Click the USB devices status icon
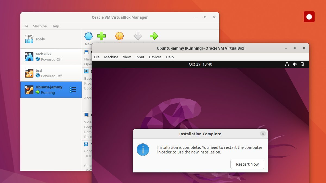The image size is (326, 183). pyautogui.click(x=302, y=64)
